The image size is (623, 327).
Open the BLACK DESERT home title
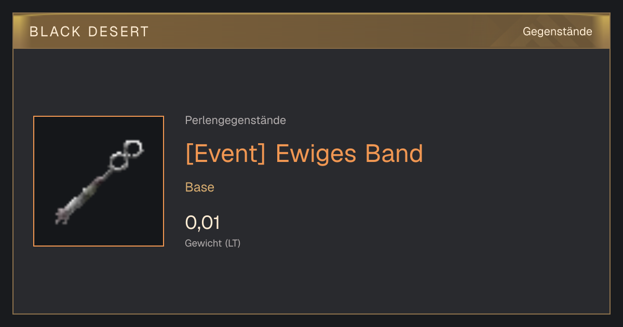point(89,32)
